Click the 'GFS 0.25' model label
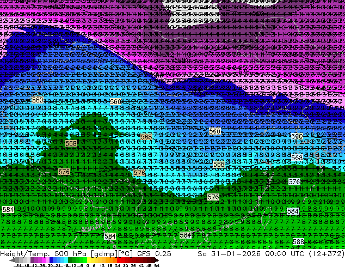The height and width of the screenshot is (267, 345). tap(154, 254)
